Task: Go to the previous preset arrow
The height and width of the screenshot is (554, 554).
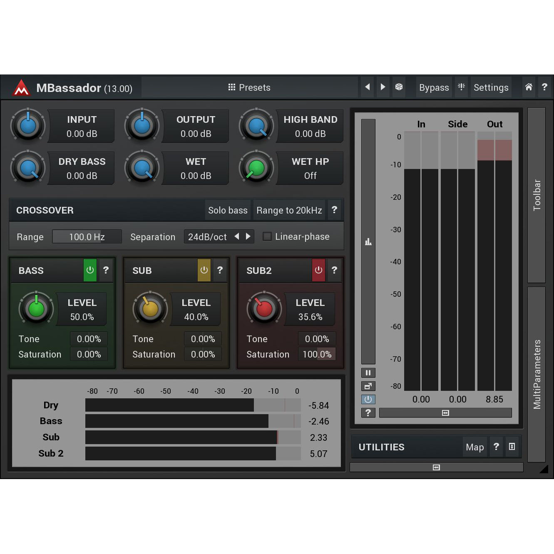Action: [x=367, y=87]
